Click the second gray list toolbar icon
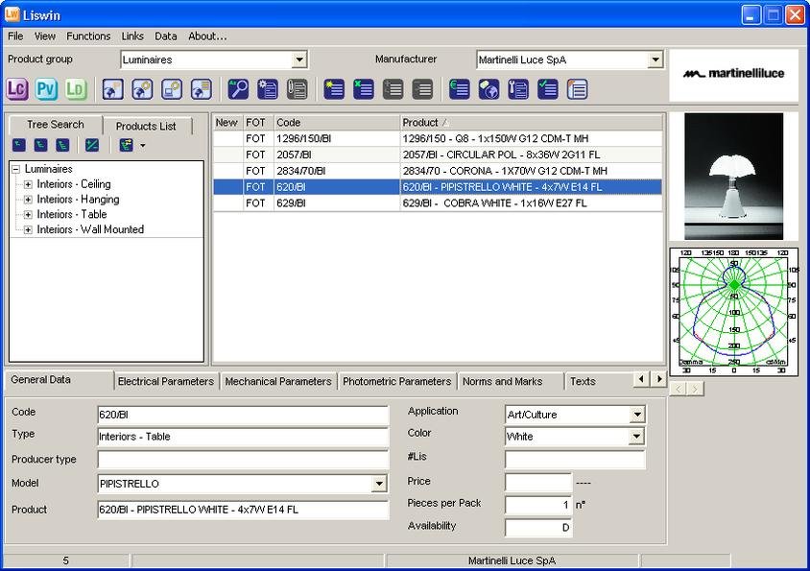The image size is (810, 571). [422, 89]
